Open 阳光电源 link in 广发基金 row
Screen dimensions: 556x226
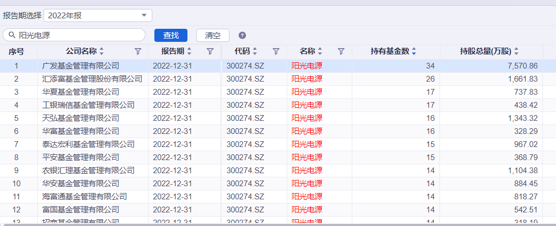click(x=307, y=66)
